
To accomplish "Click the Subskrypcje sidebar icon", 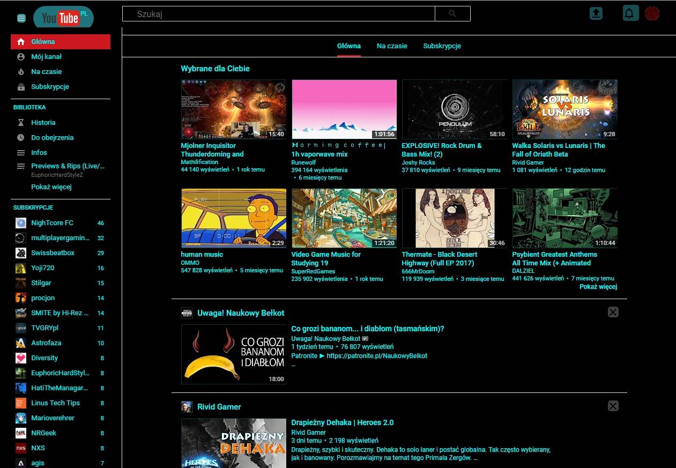I will coord(21,87).
